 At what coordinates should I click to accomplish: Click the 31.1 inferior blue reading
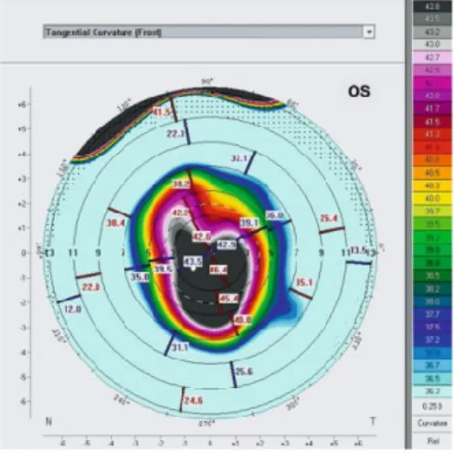point(180,347)
